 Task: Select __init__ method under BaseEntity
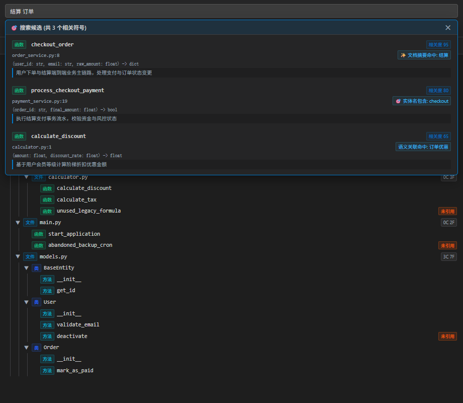click(69, 280)
